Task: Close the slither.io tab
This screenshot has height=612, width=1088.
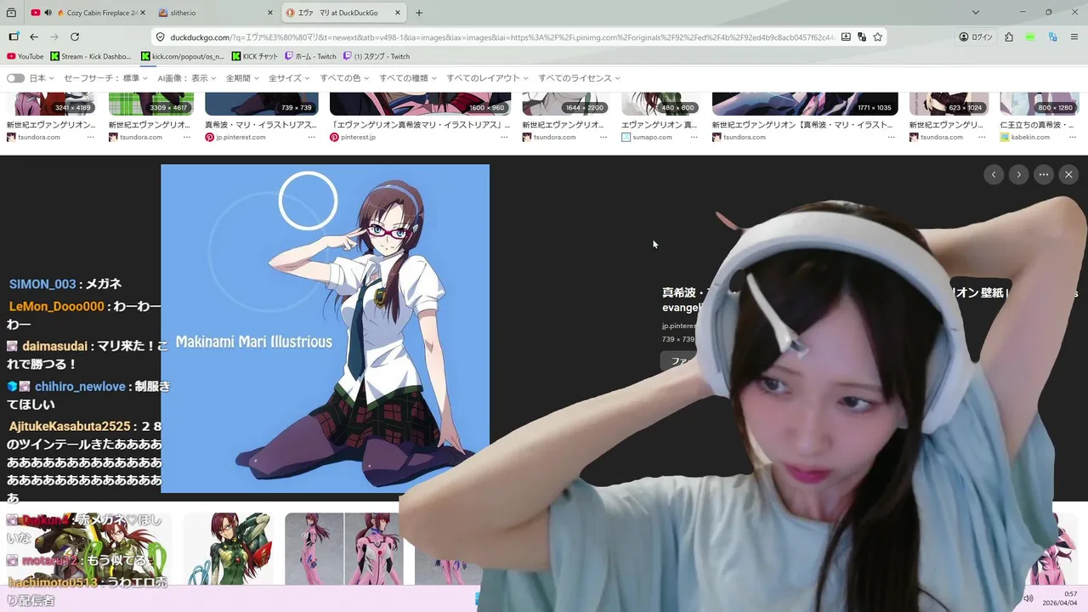Action: pos(270,13)
